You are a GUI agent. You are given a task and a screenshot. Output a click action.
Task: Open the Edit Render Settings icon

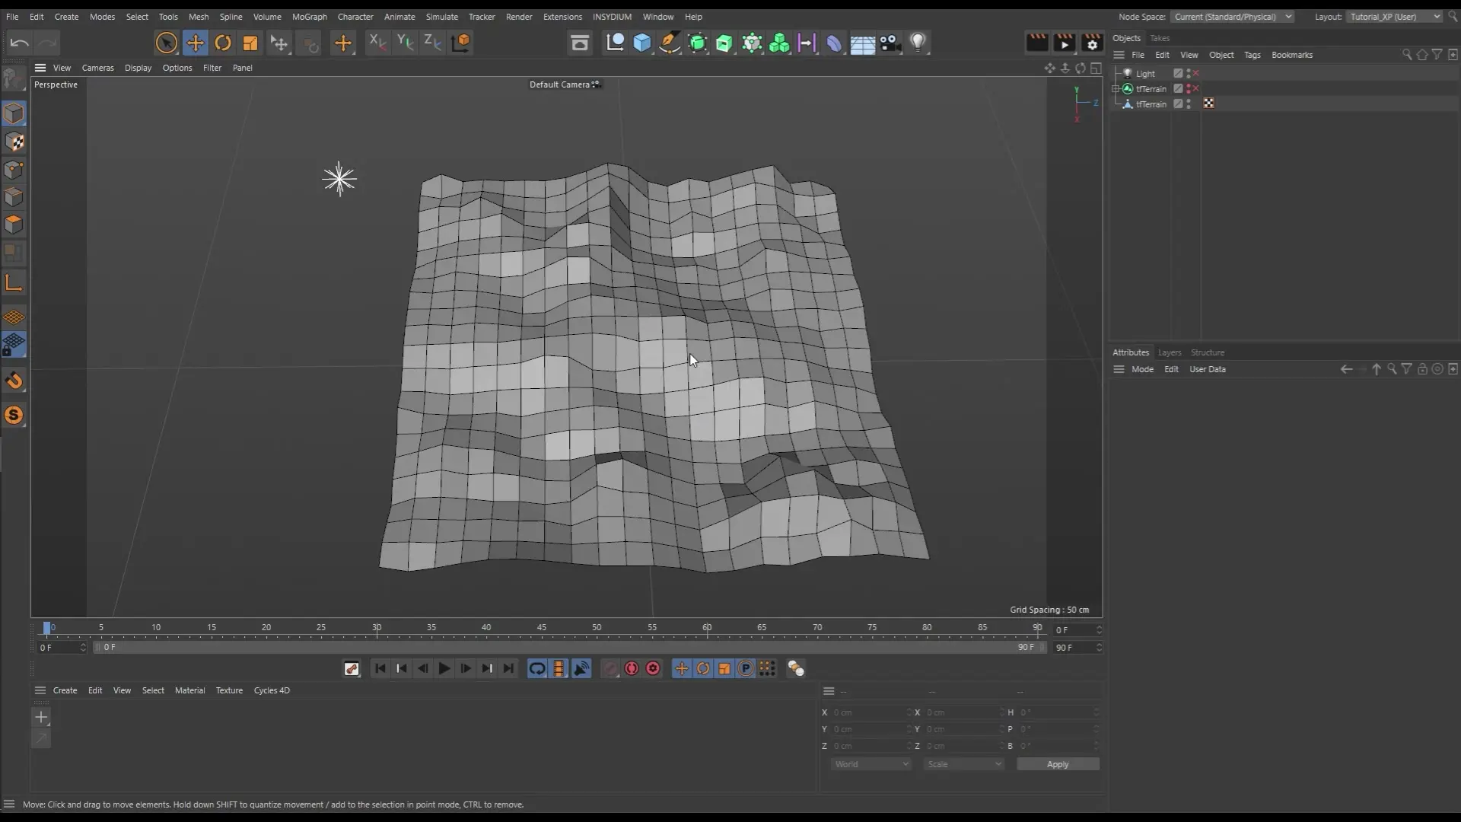(1092, 43)
